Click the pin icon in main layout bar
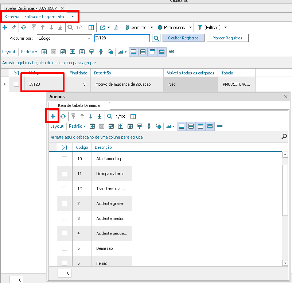Viewport: 292px width, 283px height. pos(101,52)
